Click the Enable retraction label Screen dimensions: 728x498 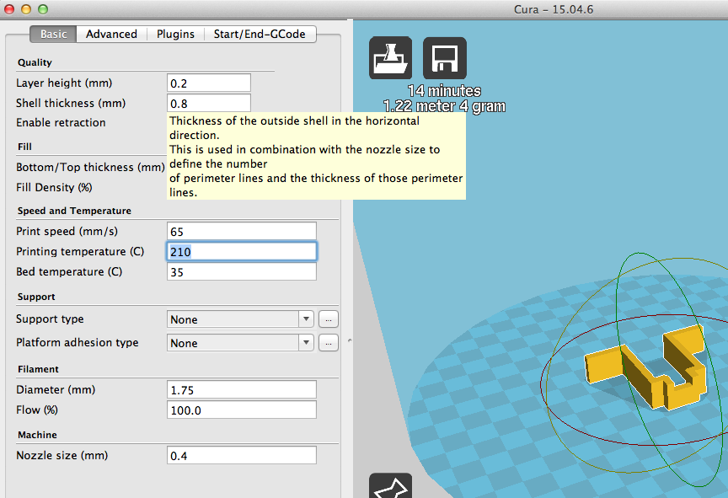[x=61, y=122]
